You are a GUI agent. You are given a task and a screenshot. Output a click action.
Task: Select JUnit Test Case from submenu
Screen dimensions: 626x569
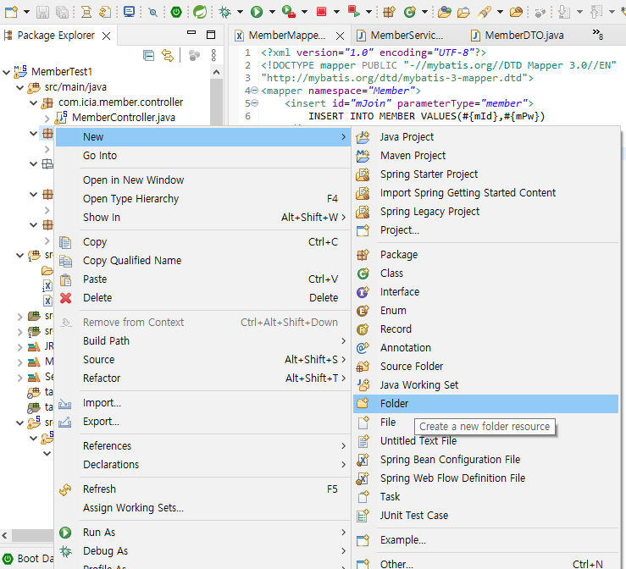[486, 515]
